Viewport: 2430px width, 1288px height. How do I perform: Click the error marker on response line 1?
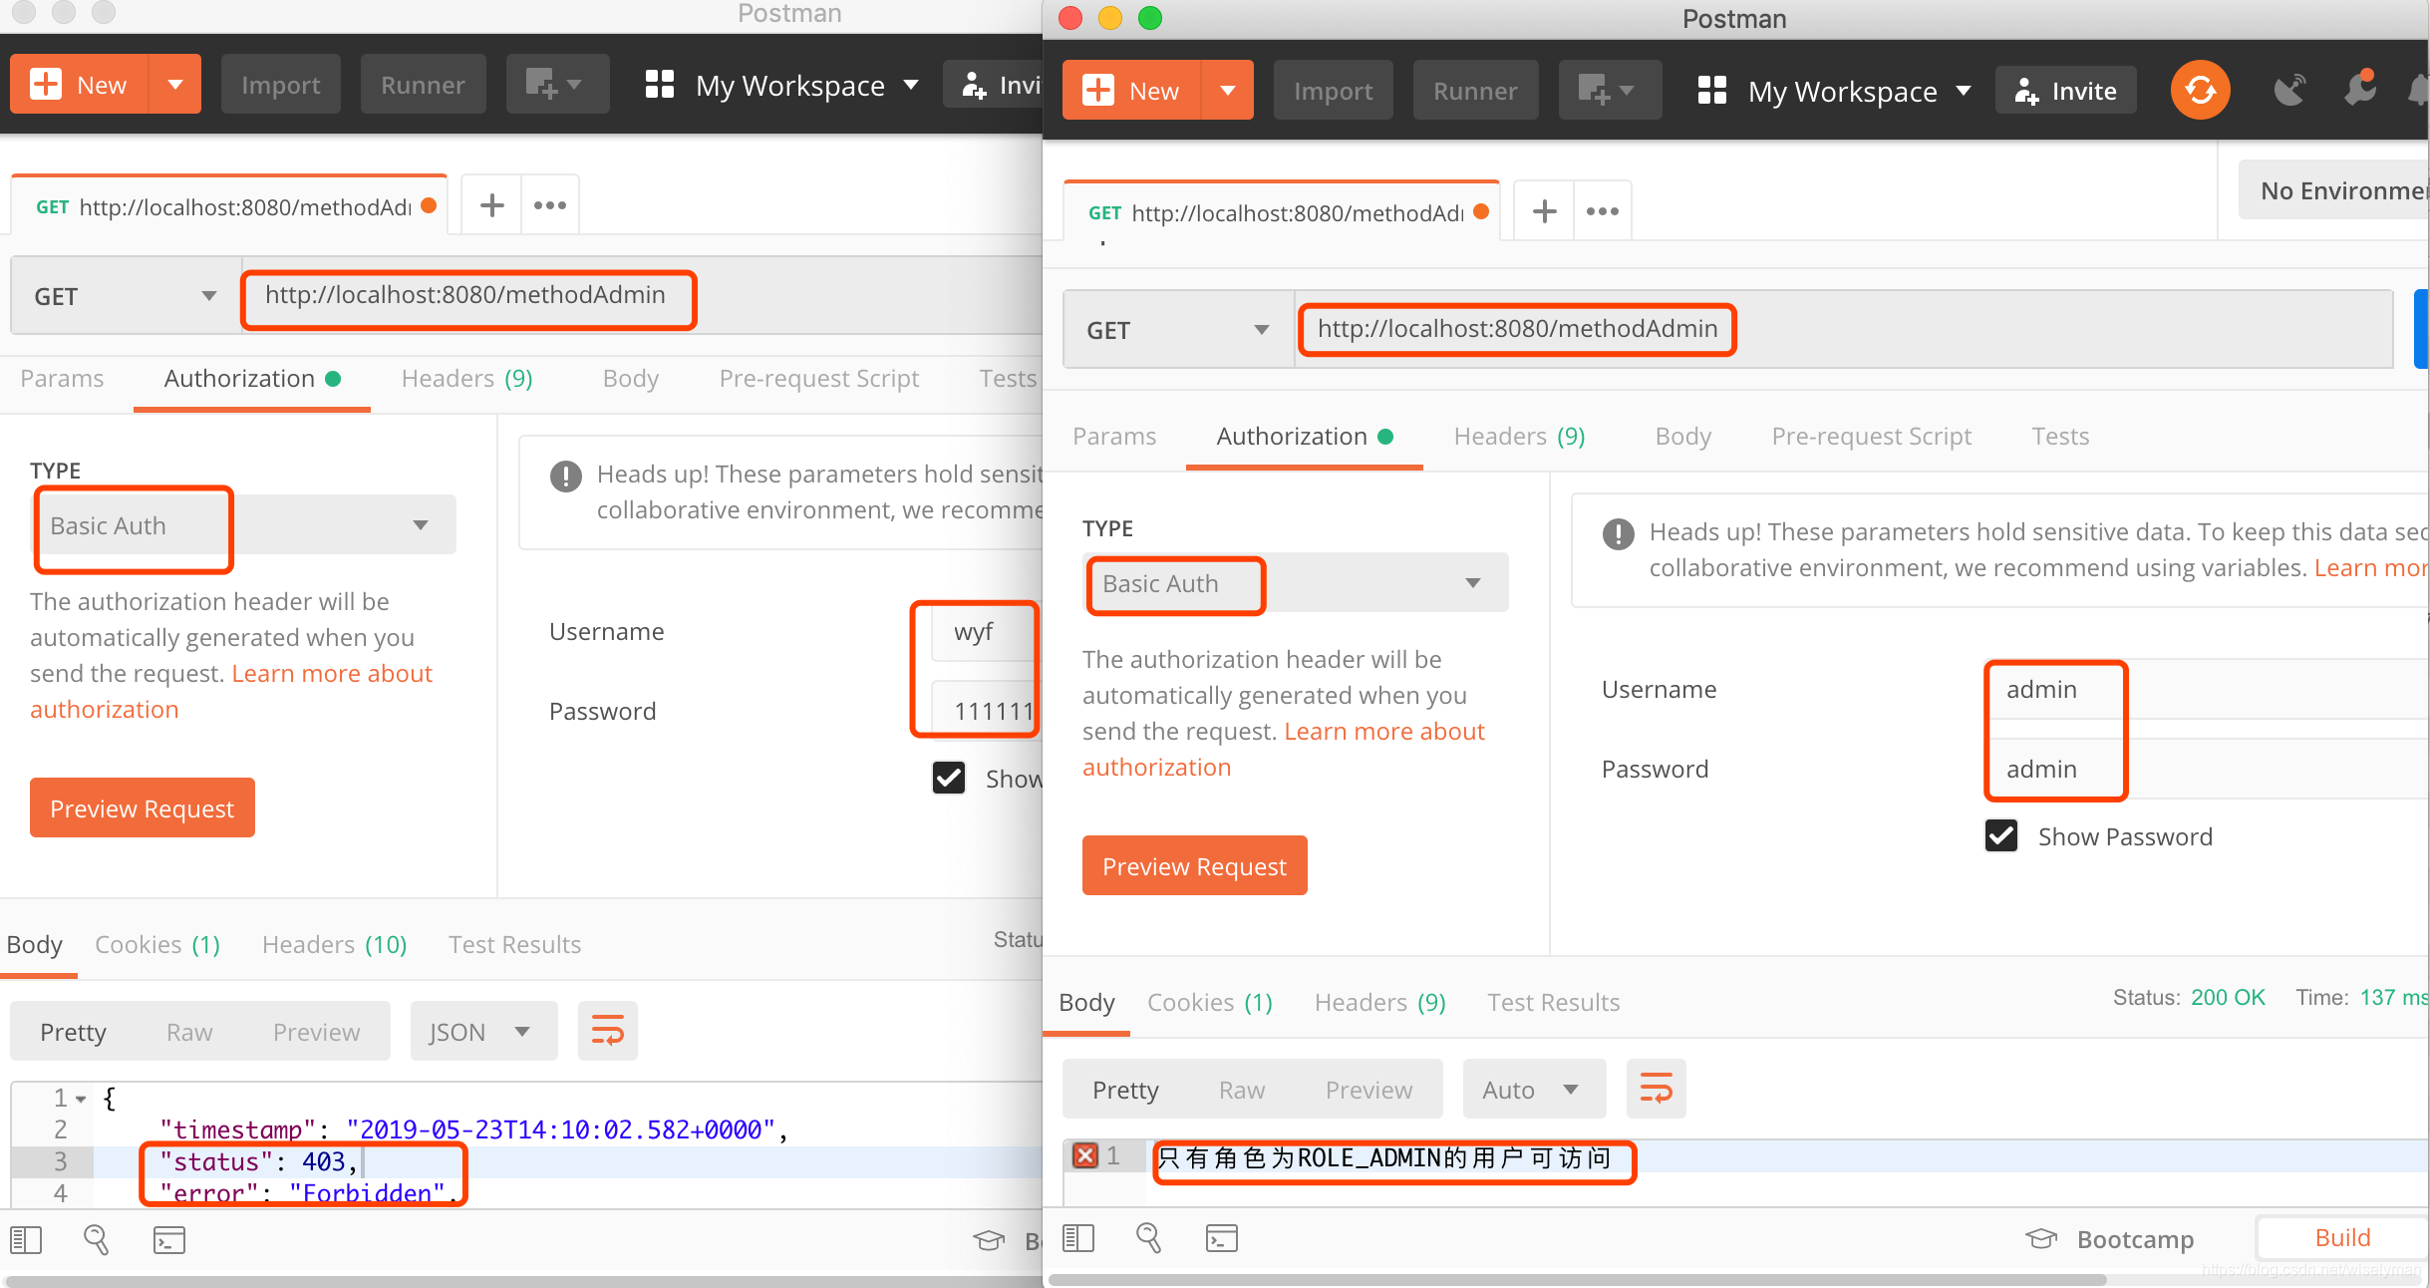click(1084, 1155)
